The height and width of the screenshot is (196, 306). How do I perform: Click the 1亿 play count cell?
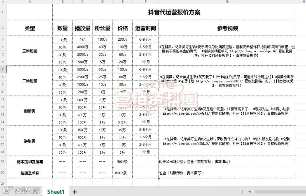82,40
